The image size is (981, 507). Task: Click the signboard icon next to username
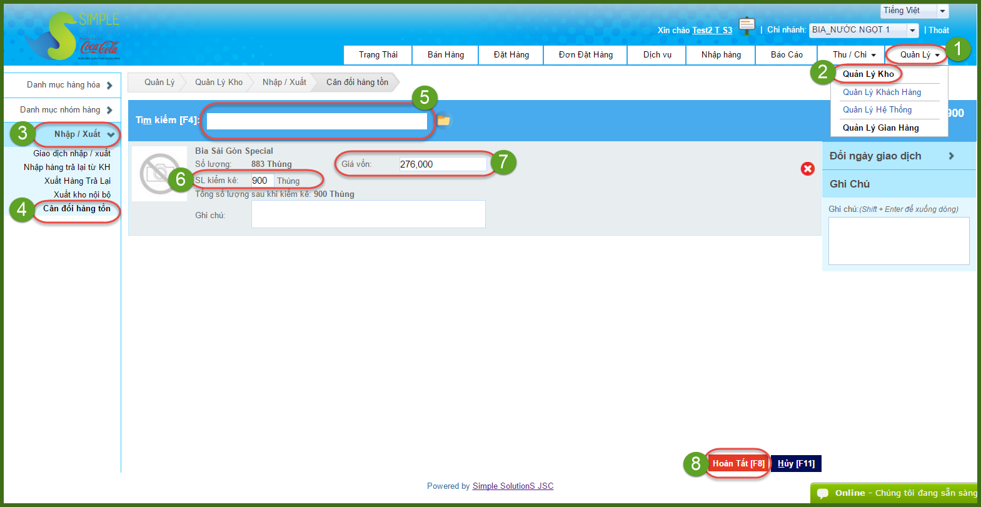(x=747, y=26)
